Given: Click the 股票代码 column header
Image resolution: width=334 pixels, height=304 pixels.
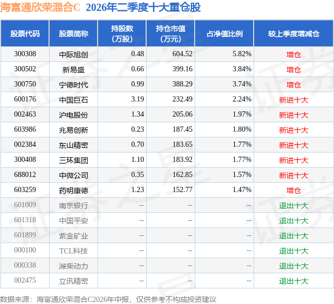Looking at the screenshot, I should click(25, 33).
